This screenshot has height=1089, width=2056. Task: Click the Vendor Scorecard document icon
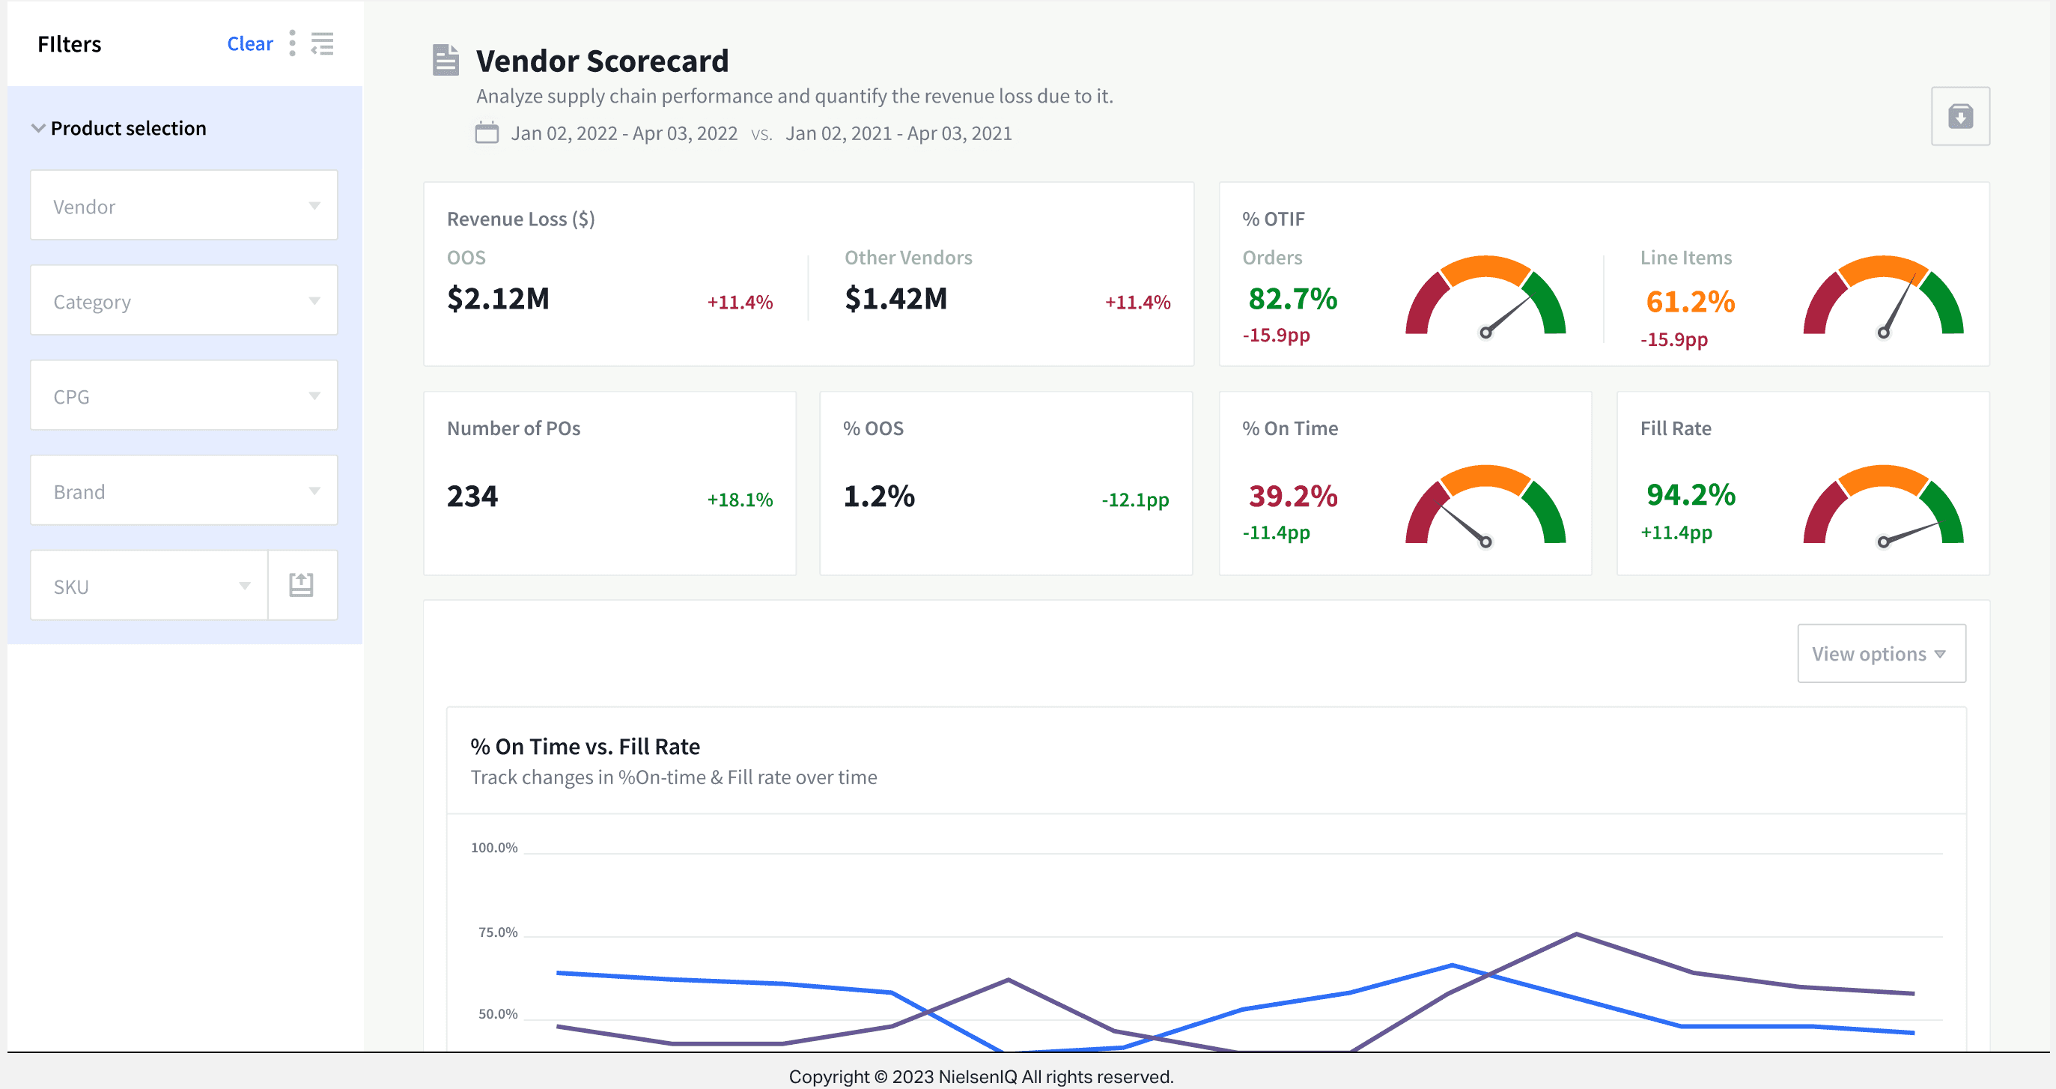tap(445, 60)
